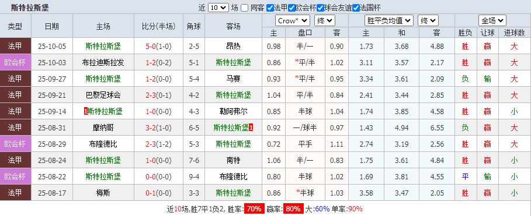Open the 终 dropdown beside Crow*
The height and width of the screenshot is (216, 531).
click(x=324, y=20)
